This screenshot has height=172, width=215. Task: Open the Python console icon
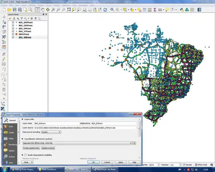tap(182, 10)
